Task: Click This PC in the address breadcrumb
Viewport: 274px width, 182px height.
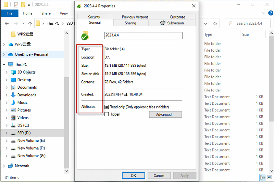Action: tap(53, 23)
